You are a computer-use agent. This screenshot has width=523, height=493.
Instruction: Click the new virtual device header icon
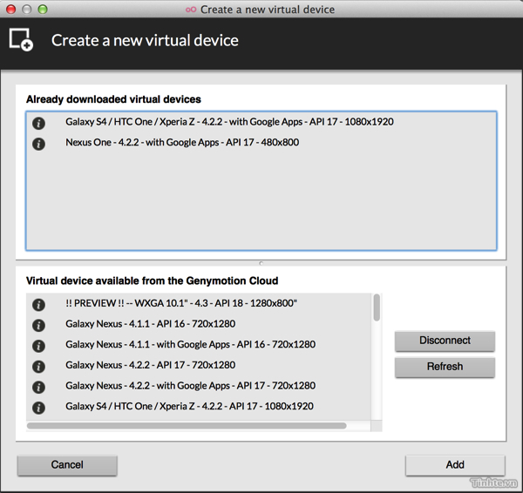[x=21, y=40]
